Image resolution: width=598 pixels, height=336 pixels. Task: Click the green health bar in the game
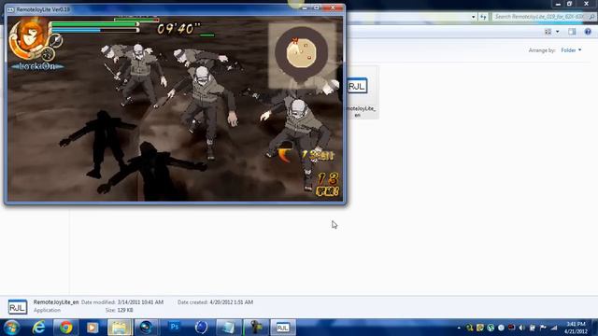coord(94,24)
